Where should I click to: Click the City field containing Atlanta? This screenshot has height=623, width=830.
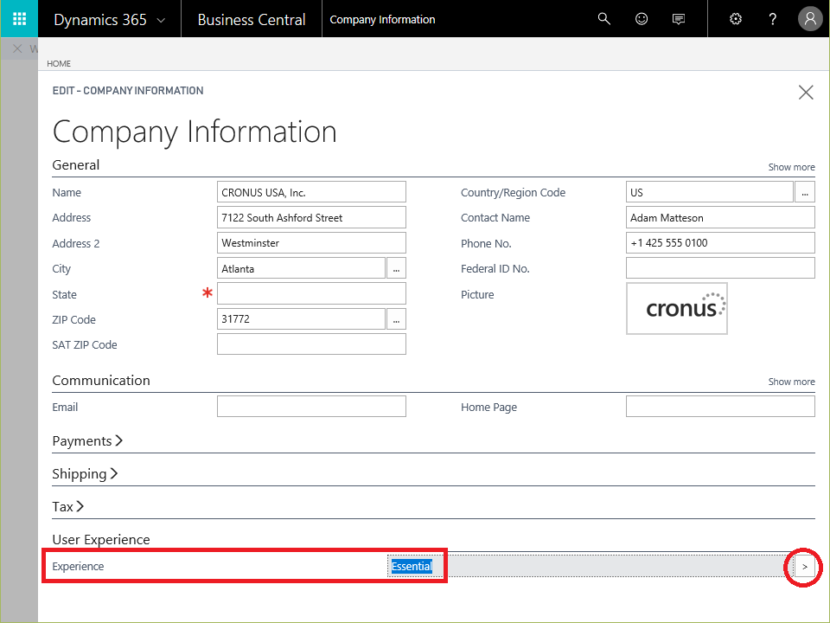tap(301, 268)
